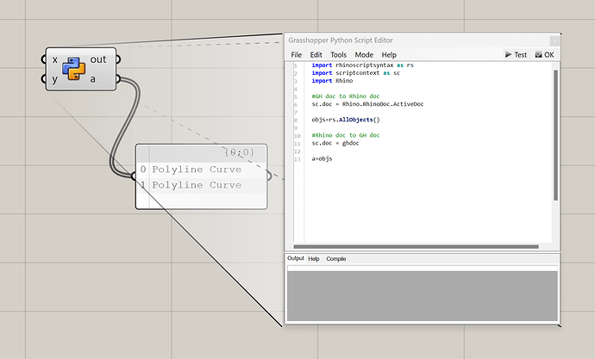This screenshot has height=359, width=595.
Task: Open the Mode menu in script editor
Action: click(x=364, y=55)
